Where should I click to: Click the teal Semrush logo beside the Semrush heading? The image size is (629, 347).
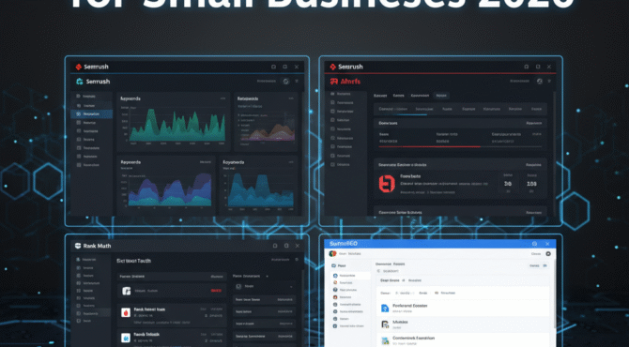pos(80,82)
